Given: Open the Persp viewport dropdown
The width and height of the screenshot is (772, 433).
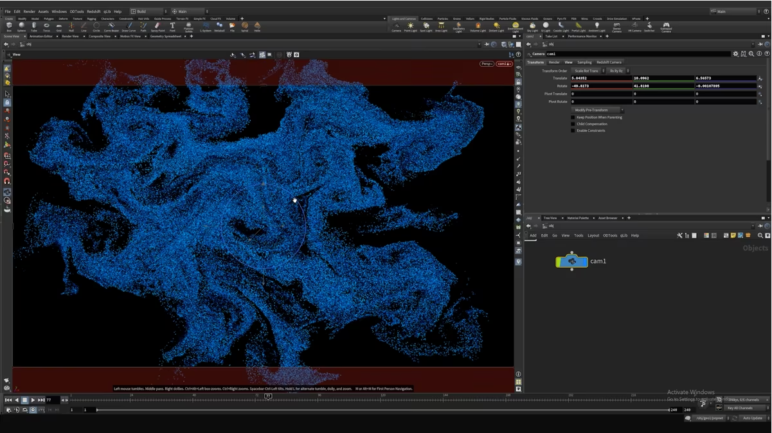Looking at the screenshot, I should 487,64.
